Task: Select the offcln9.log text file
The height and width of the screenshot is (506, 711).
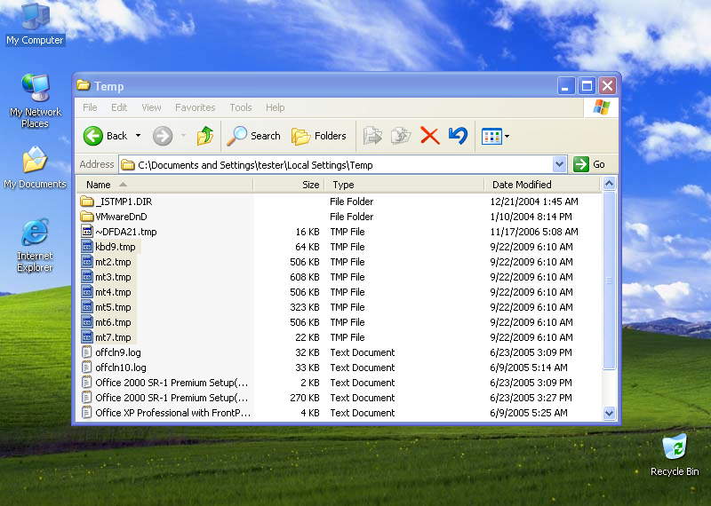Action: coord(117,352)
